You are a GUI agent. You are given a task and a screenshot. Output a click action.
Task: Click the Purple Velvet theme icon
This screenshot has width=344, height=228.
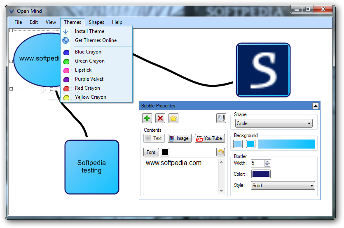click(66, 79)
